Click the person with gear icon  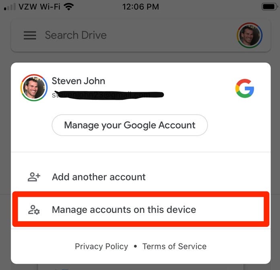(x=34, y=210)
